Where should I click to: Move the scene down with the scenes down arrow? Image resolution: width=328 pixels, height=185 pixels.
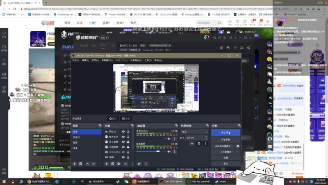coord(93,164)
